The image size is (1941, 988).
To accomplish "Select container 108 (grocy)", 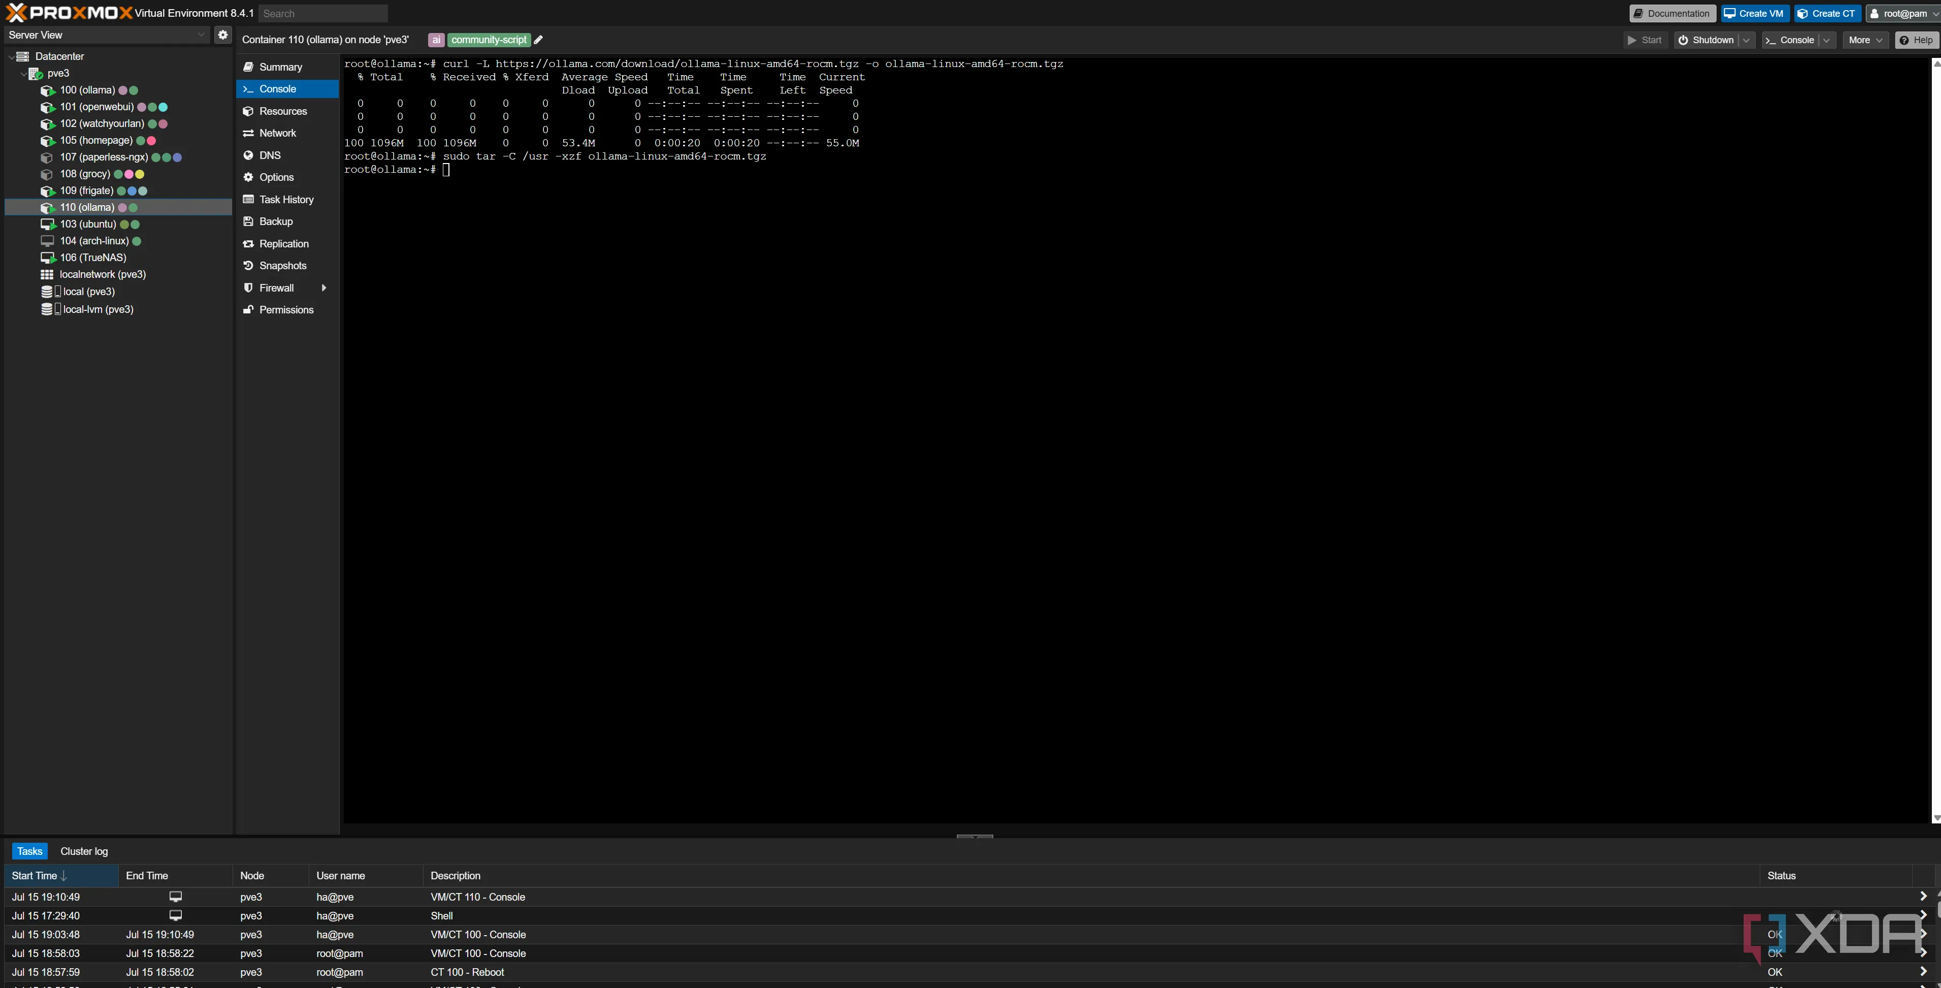I will point(84,173).
